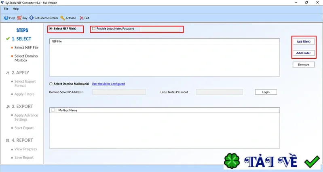323x172 pixels.
Task: Click the 4. REPORT step heading
Action: (22, 140)
